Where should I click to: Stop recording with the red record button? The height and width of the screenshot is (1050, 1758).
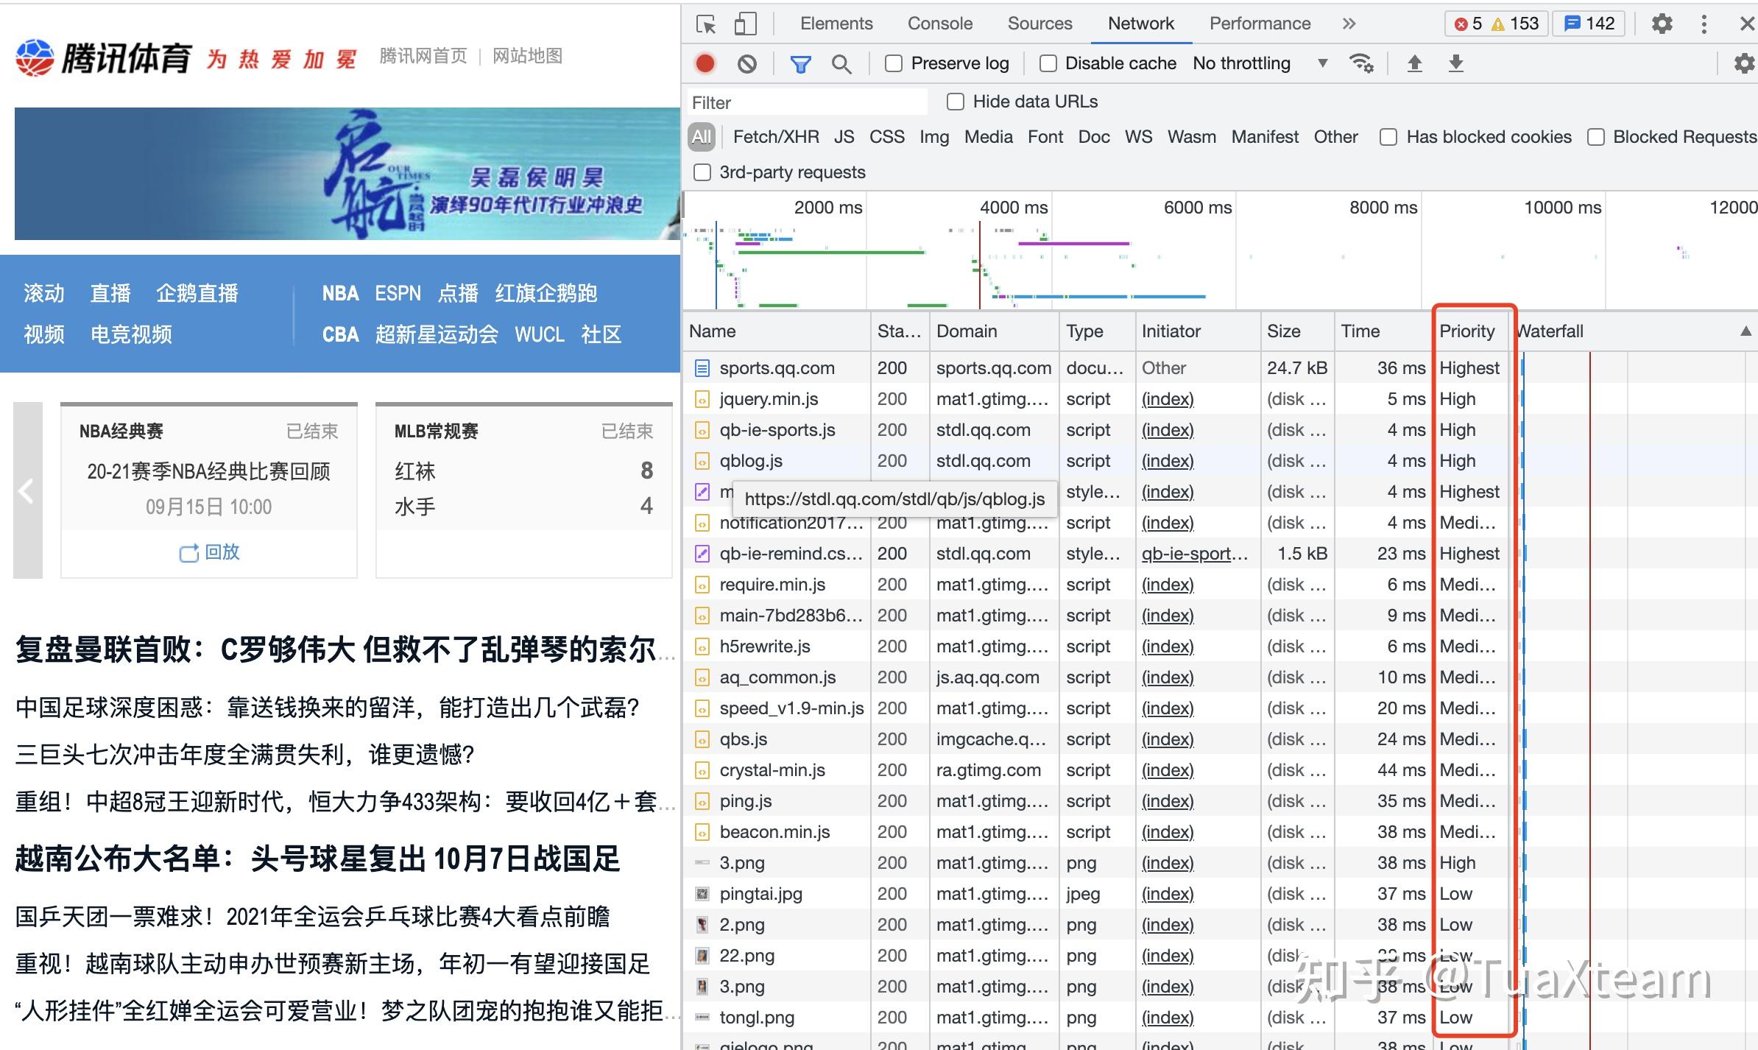[x=705, y=64]
